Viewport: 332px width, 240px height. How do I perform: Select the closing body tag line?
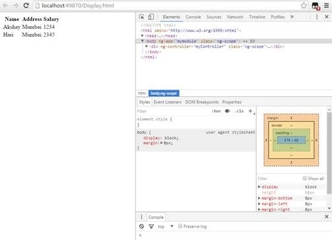click(153, 52)
